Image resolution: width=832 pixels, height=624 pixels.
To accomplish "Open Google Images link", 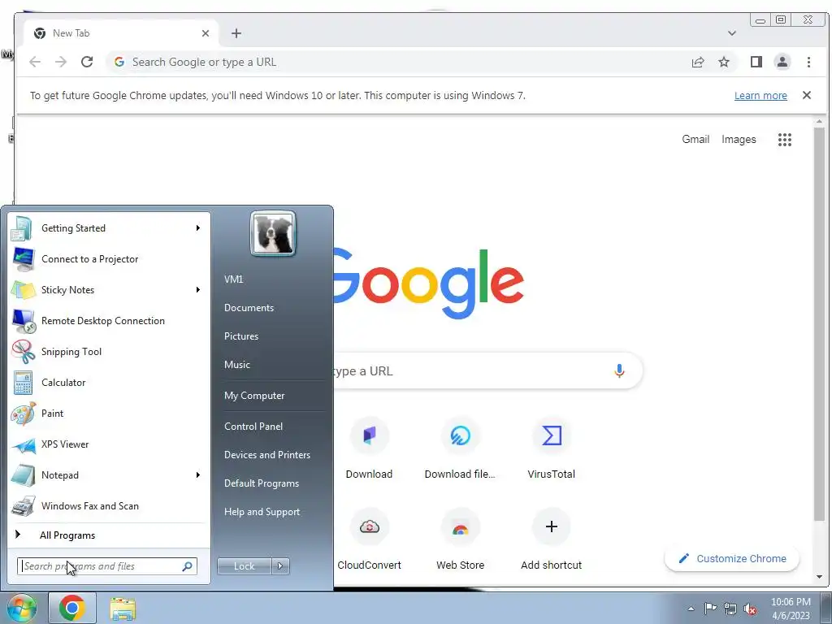I will pyautogui.click(x=739, y=139).
